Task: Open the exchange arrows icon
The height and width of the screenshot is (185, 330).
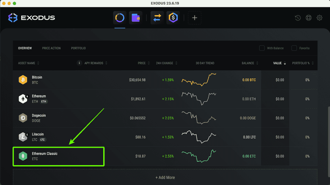Action: pyautogui.click(x=157, y=18)
